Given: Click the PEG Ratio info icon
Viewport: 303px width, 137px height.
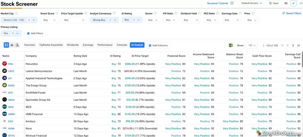Looking at the screenshot, I should 218,13.
